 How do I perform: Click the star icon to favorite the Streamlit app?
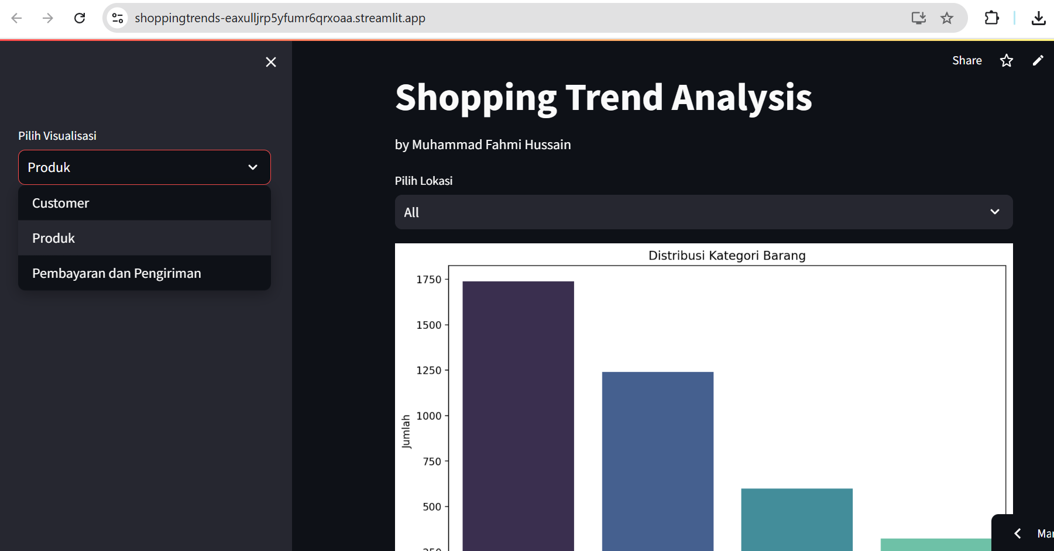point(1007,60)
